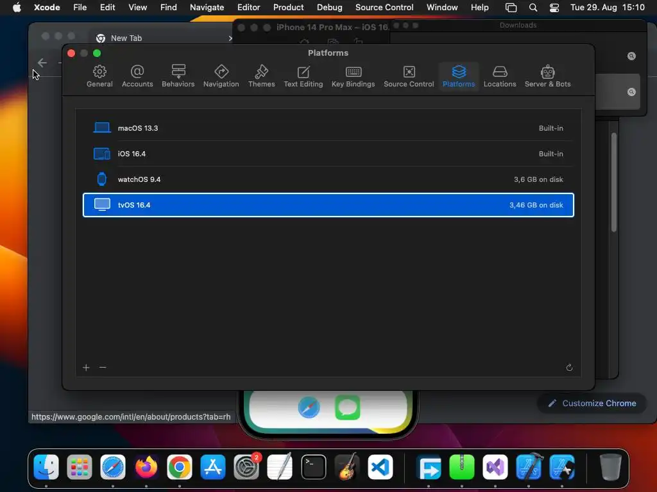Open Firefox from the Dock
This screenshot has height=492, width=657.
[x=146, y=467]
